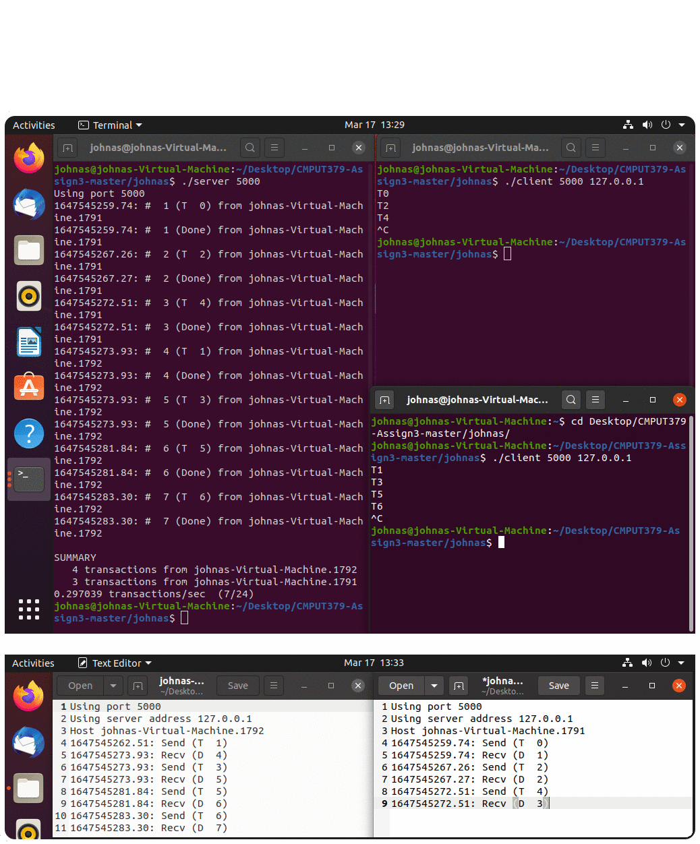The height and width of the screenshot is (844, 700).
Task: Click the editor line '1647545272.51: Recv (D 3)'
Action: (x=470, y=804)
